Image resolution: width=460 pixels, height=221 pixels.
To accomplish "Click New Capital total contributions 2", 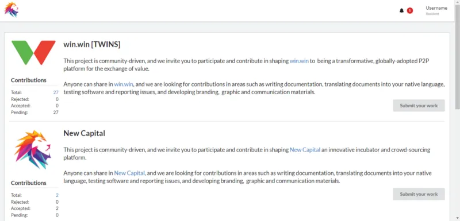I will tap(57, 195).
